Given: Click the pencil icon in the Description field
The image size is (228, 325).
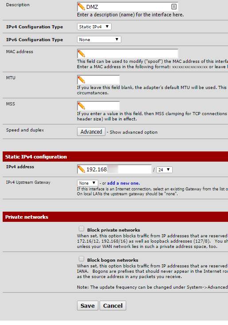Looking at the screenshot, I should pos(81,7).
